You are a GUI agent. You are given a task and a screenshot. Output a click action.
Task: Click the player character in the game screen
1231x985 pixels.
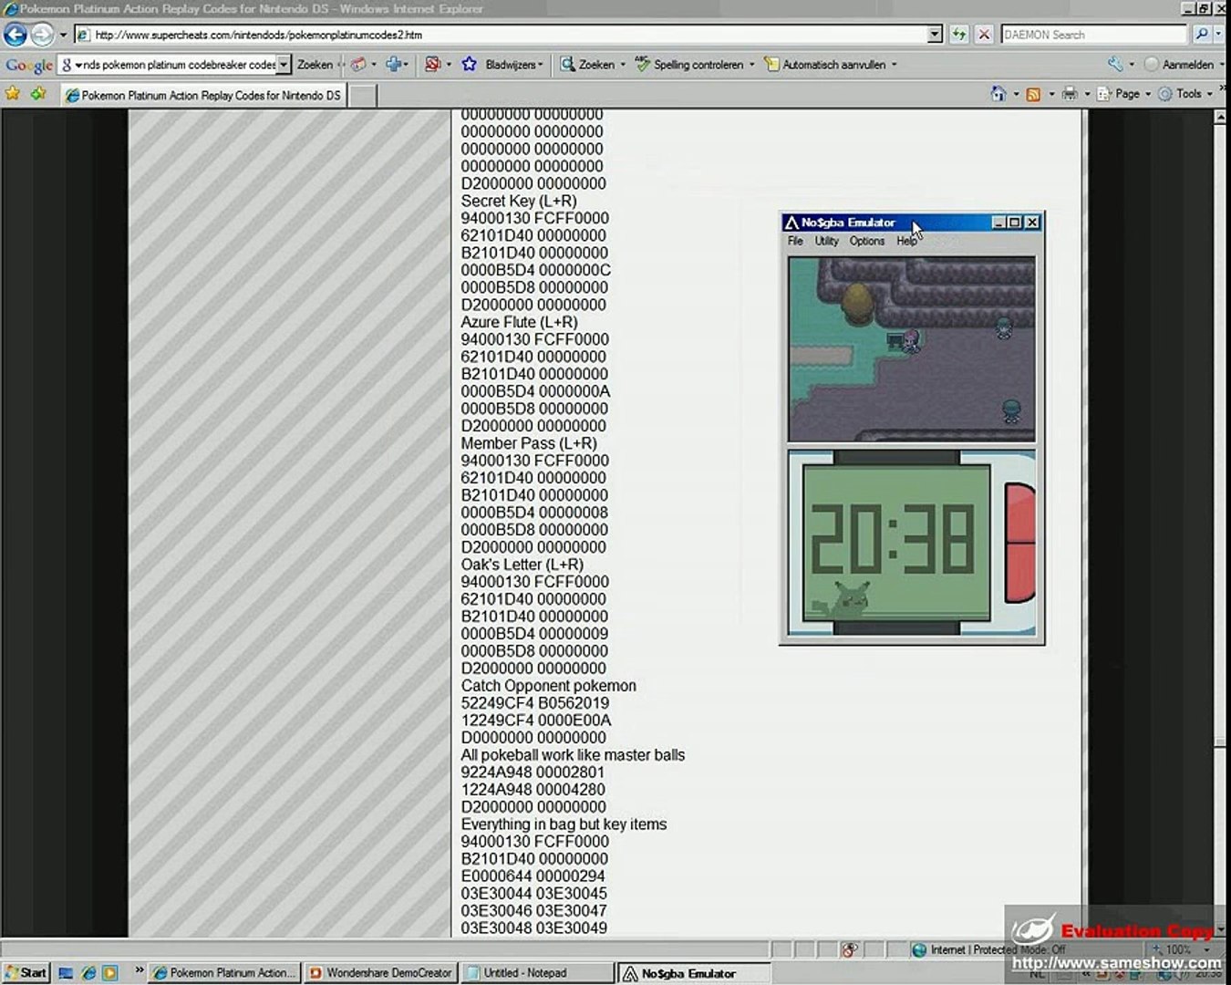[x=910, y=340]
